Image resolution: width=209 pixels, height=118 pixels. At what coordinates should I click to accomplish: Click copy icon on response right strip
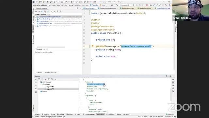pos(173,91)
